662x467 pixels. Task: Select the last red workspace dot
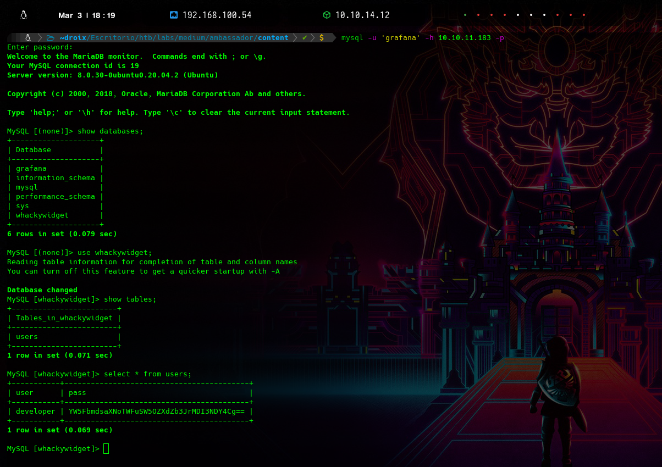click(584, 15)
